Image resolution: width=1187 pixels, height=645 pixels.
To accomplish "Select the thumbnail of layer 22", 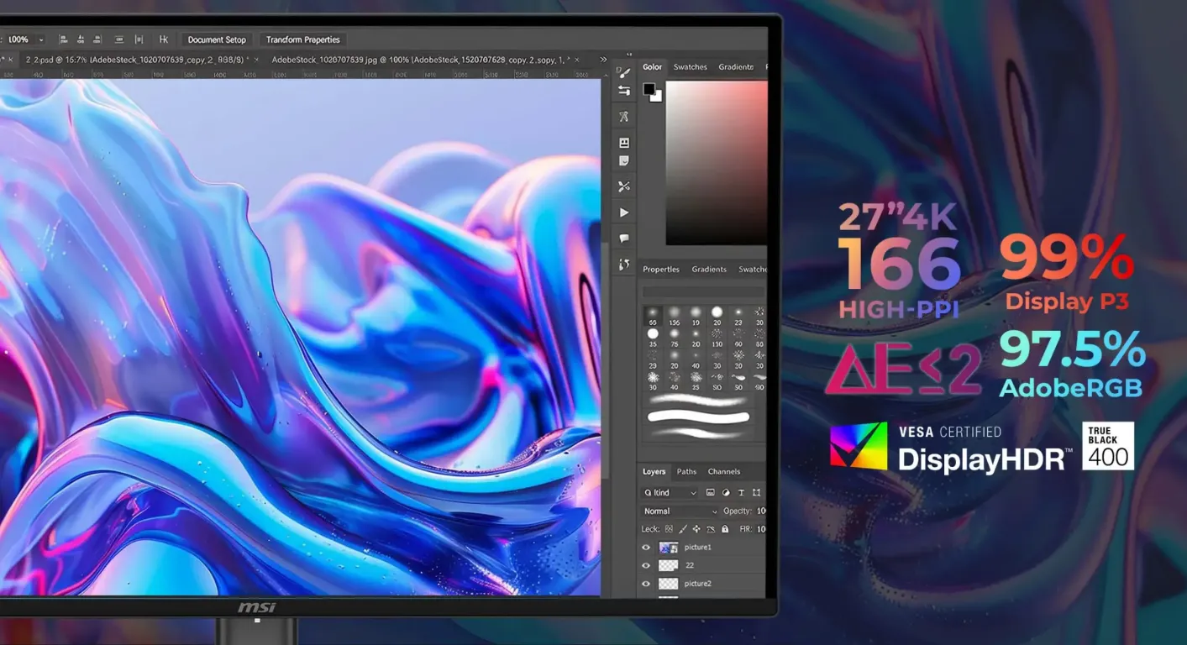I will (669, 566).
